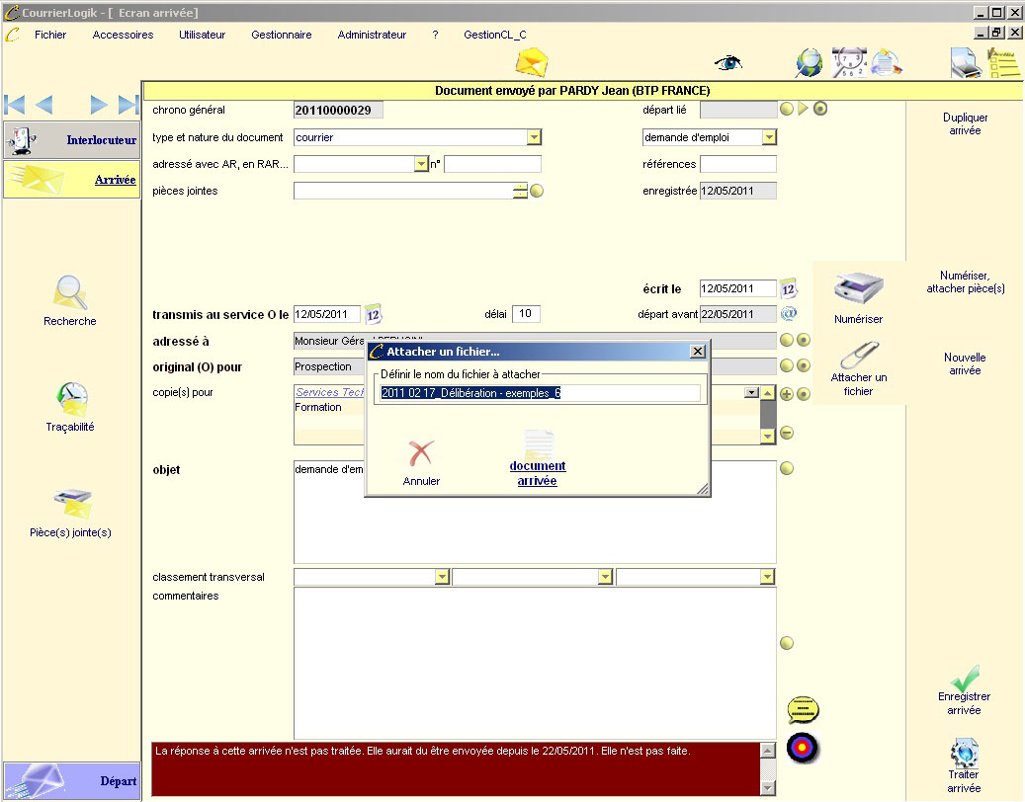Open Pièce(s) jointe(s) in sidebar
Viewport: 1025px width, 802px height.
(70, 504)
